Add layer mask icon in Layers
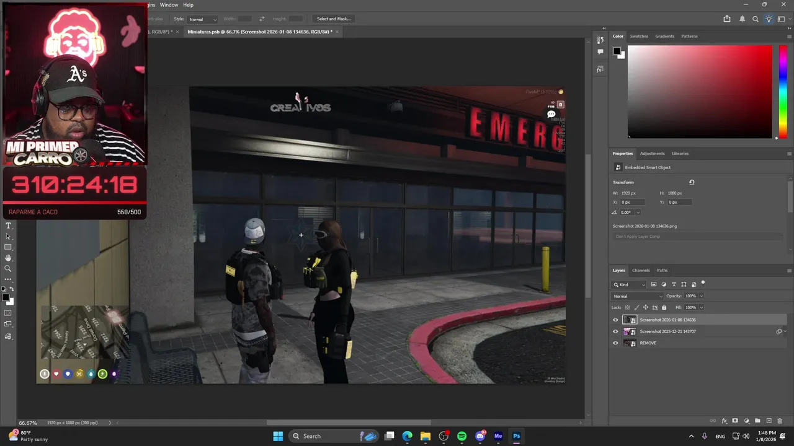The image size is (794, 446). [x=735, y=421]
